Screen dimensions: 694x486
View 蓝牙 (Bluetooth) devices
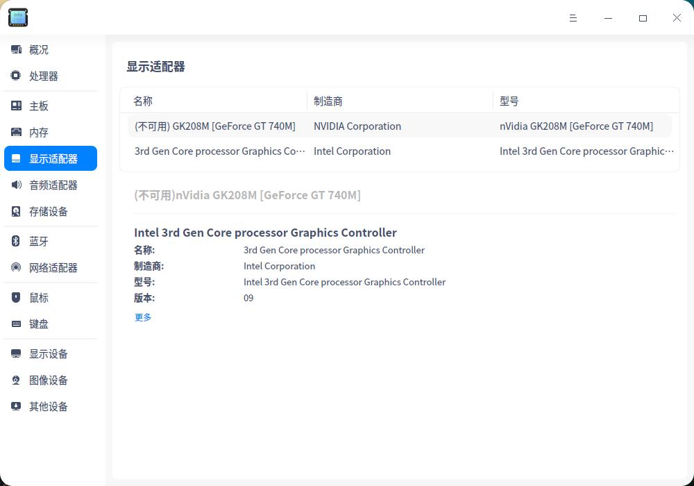[38, 241]
